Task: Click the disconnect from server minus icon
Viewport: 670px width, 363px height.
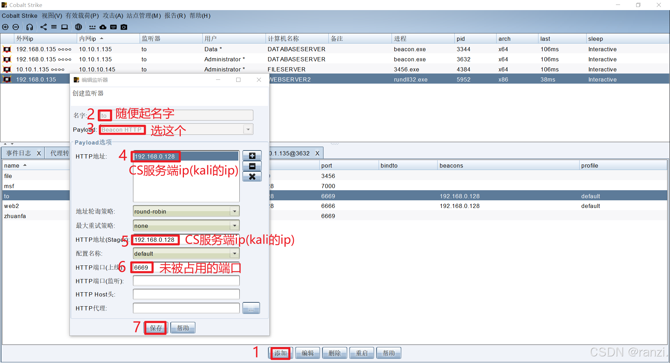Action: click(16, 27)
